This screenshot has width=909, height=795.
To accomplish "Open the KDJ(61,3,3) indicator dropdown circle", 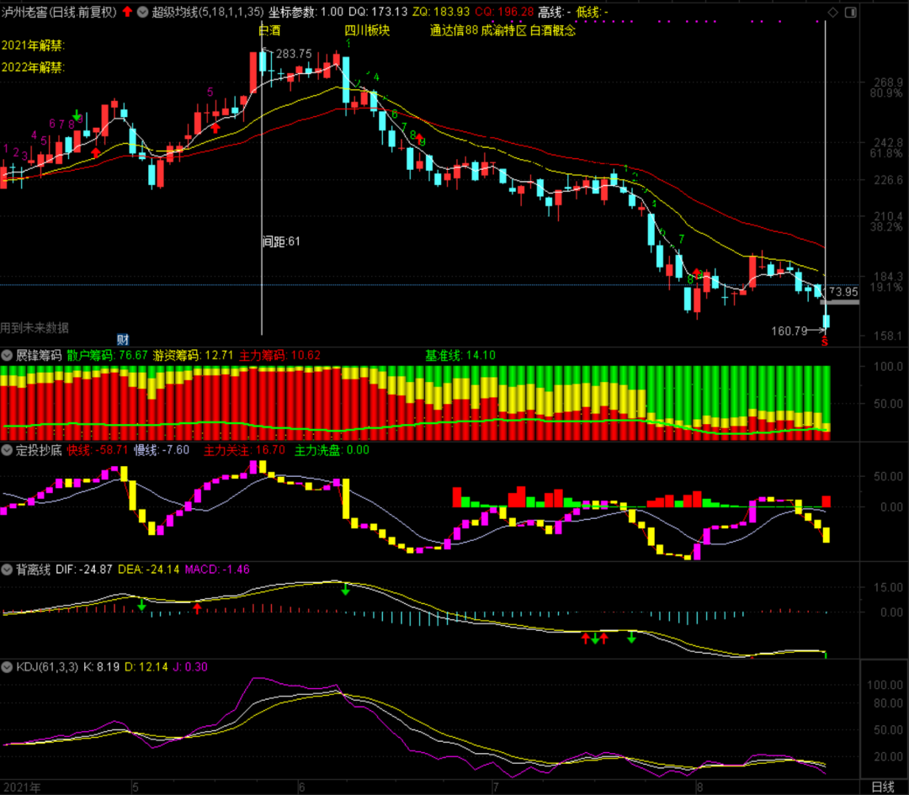I will pyautogui.click(x=7, y=667).
